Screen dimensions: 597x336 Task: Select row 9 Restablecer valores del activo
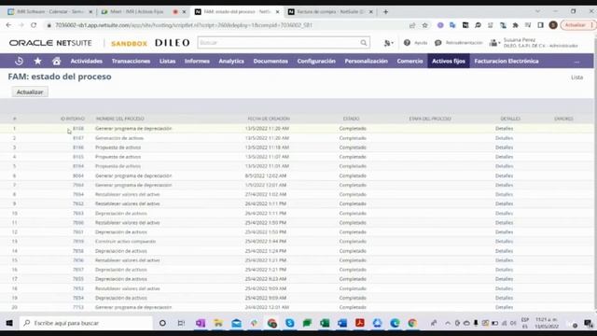point(127,203)
